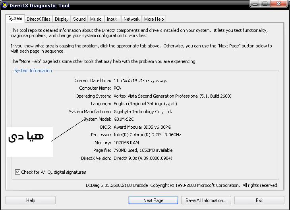The height and width of the screenshot is (210, 290).
Task: Click the Vortex Vista operating system value
Action: (x=172, y=96)
